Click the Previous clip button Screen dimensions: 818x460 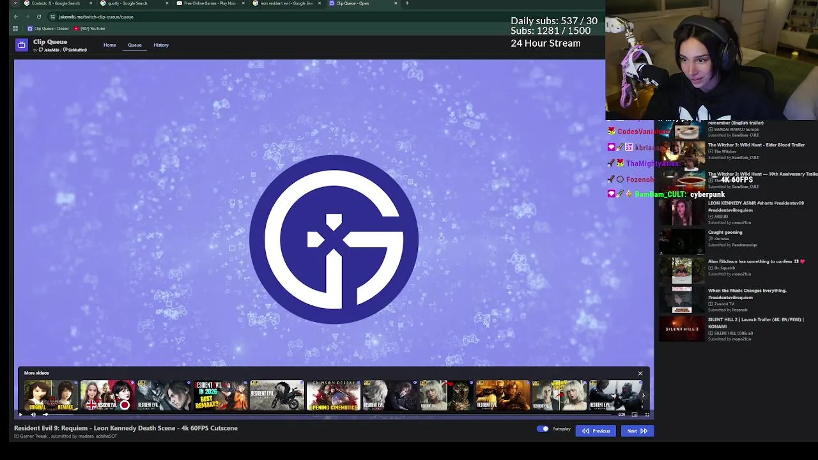[596, 431]
